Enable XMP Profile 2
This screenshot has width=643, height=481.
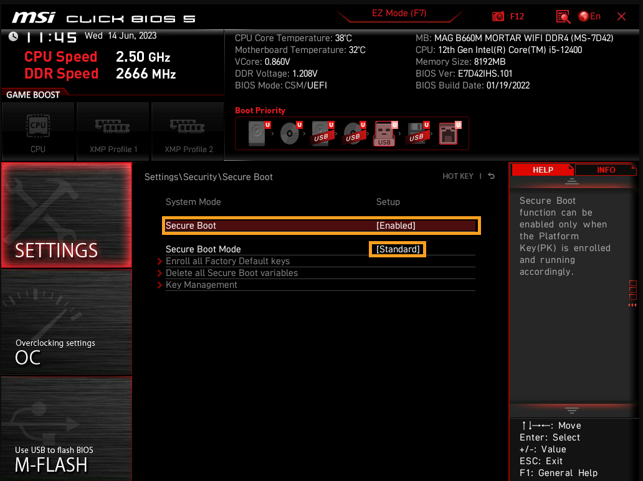188,131
